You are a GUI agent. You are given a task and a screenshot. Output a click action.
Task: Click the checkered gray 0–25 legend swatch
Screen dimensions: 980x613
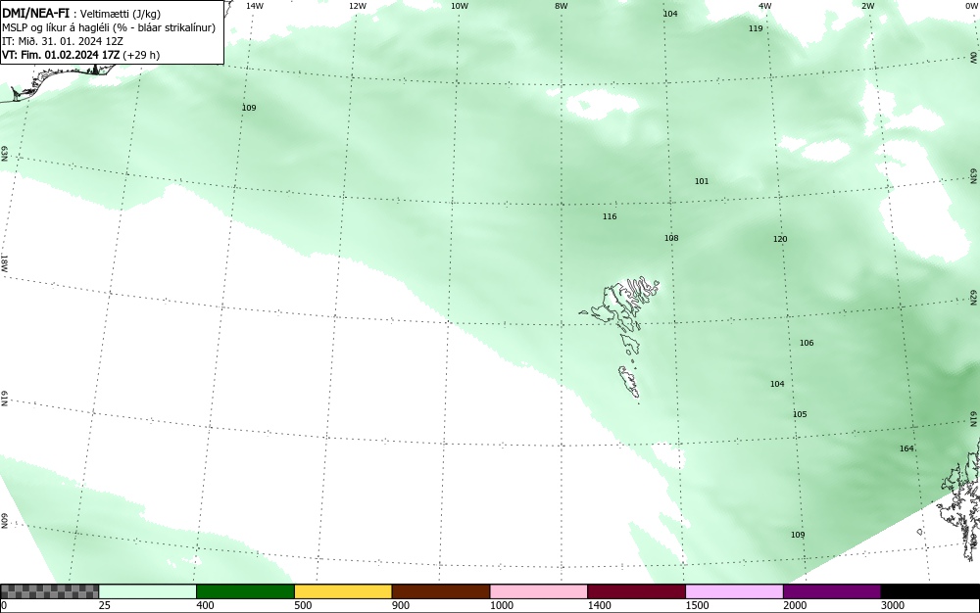coord(49,591)
